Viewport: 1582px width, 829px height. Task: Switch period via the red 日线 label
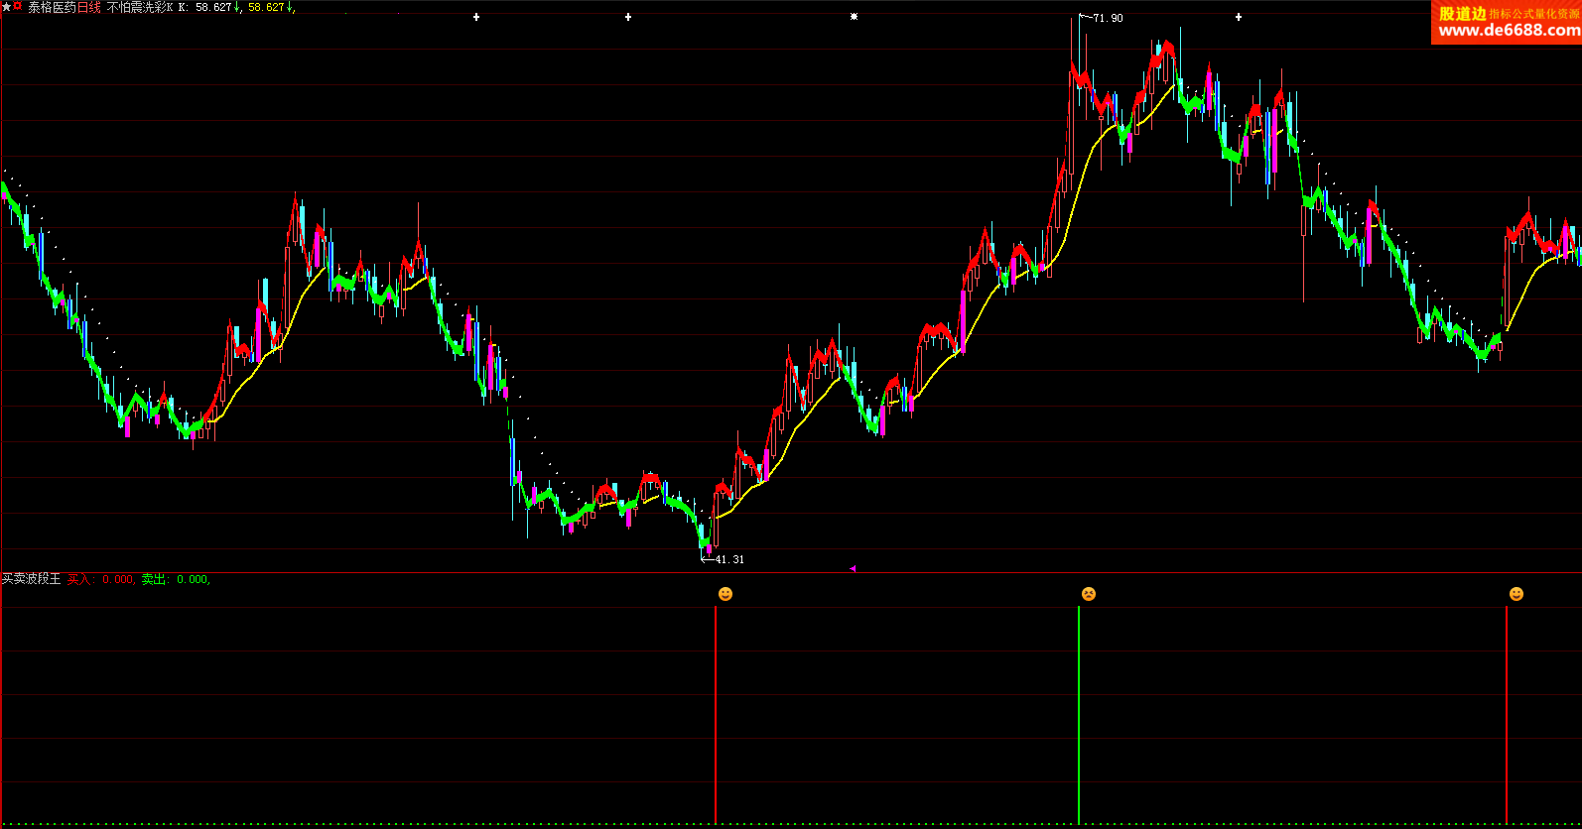pos(89,7)
